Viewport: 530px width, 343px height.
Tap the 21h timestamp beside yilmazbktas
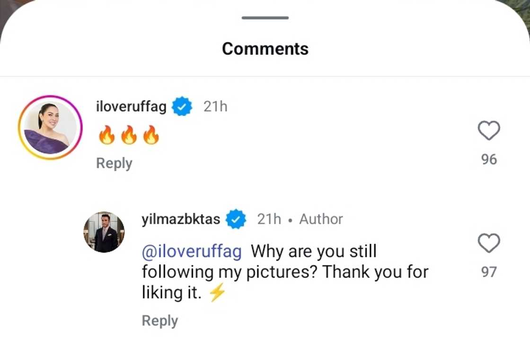tap(269, 219)
